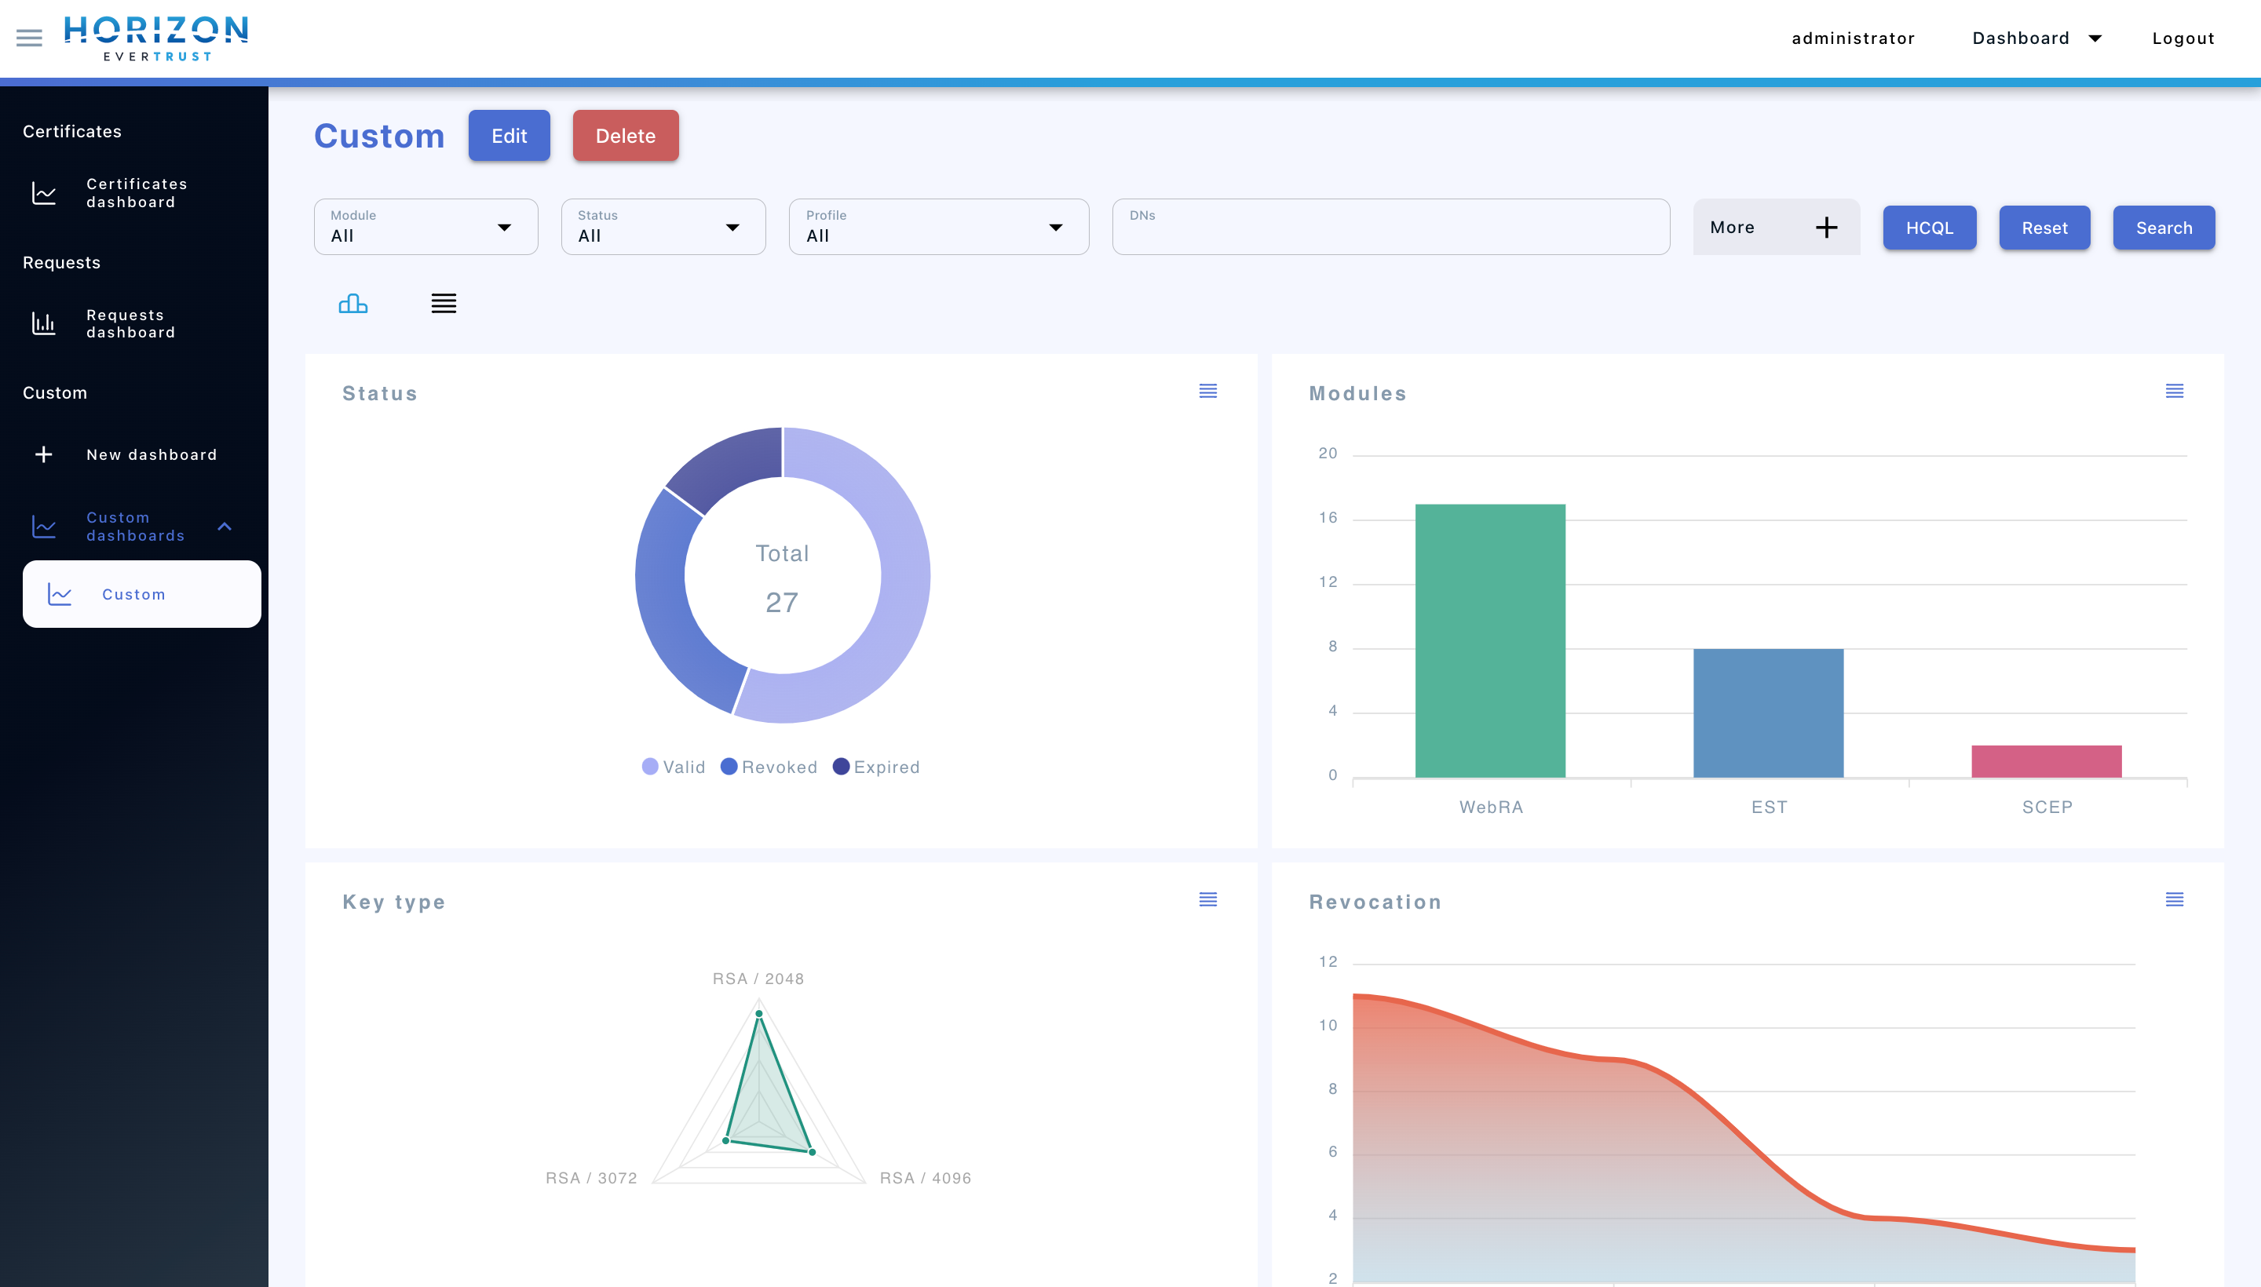Screen dimensions: 2261x1287
Task: Switch to list view icon
Action: click(x=444, y=304)
